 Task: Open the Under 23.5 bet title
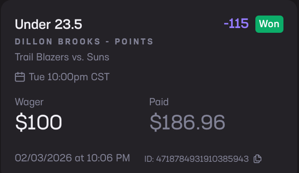click(x=48, y=25)
